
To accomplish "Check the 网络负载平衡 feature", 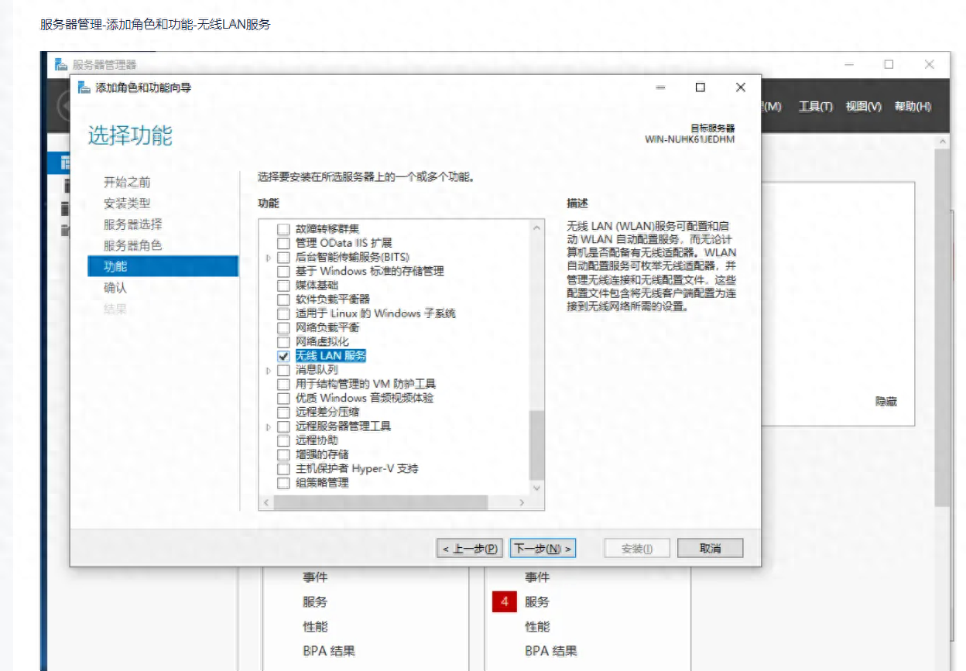I will coord(283,327).
